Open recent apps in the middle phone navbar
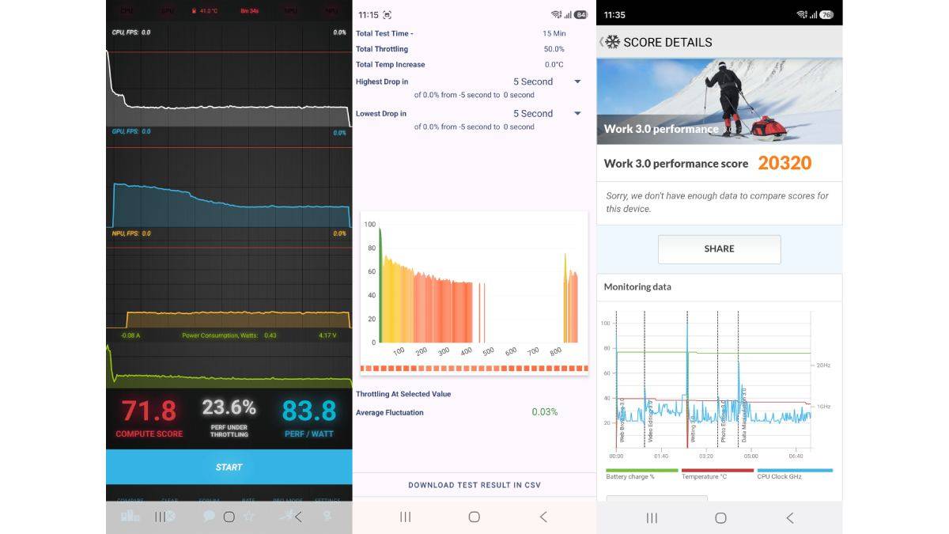The width and height of the screenshot is (949, 534). (405, 517)
